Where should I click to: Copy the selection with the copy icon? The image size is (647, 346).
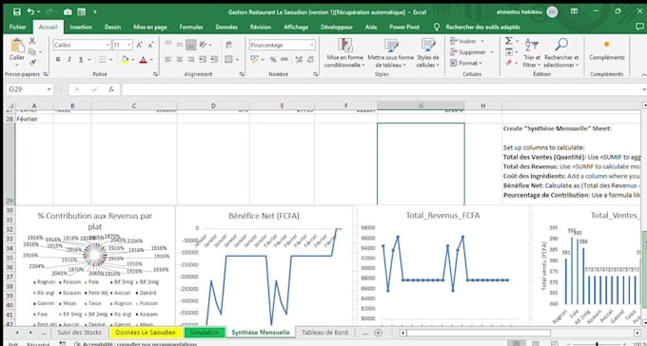(x=32, y=51)
